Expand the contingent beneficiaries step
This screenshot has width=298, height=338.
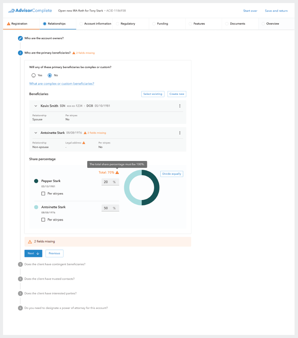pyautogui.click(x=55, y=264)
